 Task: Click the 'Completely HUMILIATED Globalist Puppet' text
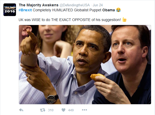coord(67,10)
